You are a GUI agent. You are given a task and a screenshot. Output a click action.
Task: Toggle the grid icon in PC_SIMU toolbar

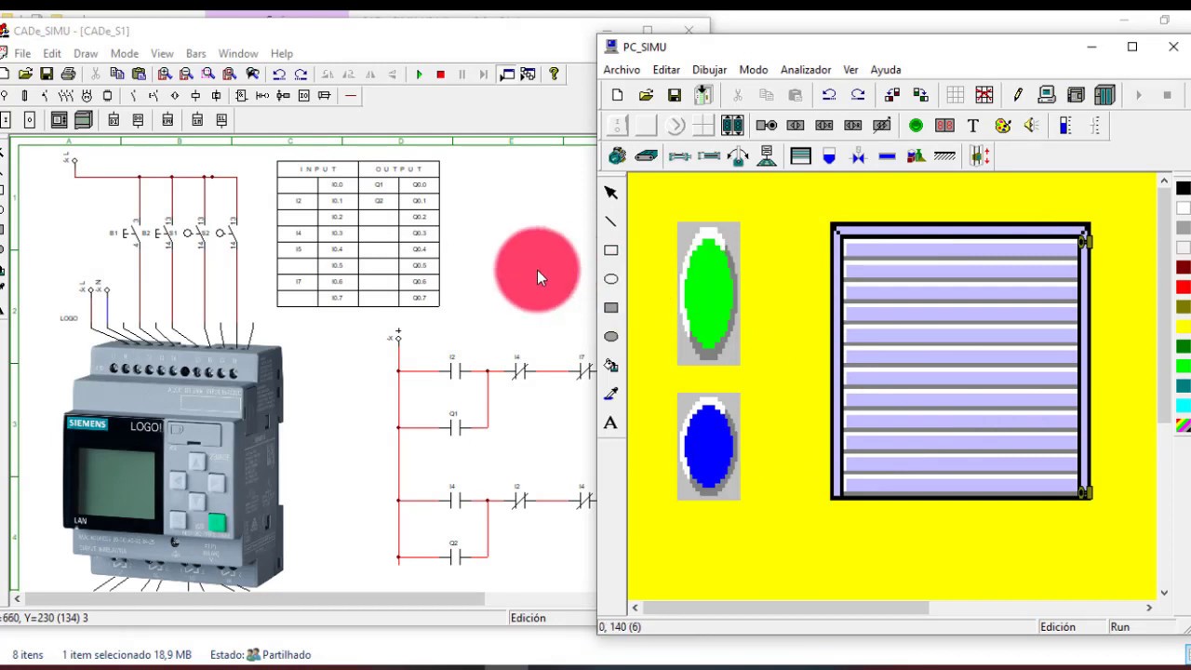(955, 95)
